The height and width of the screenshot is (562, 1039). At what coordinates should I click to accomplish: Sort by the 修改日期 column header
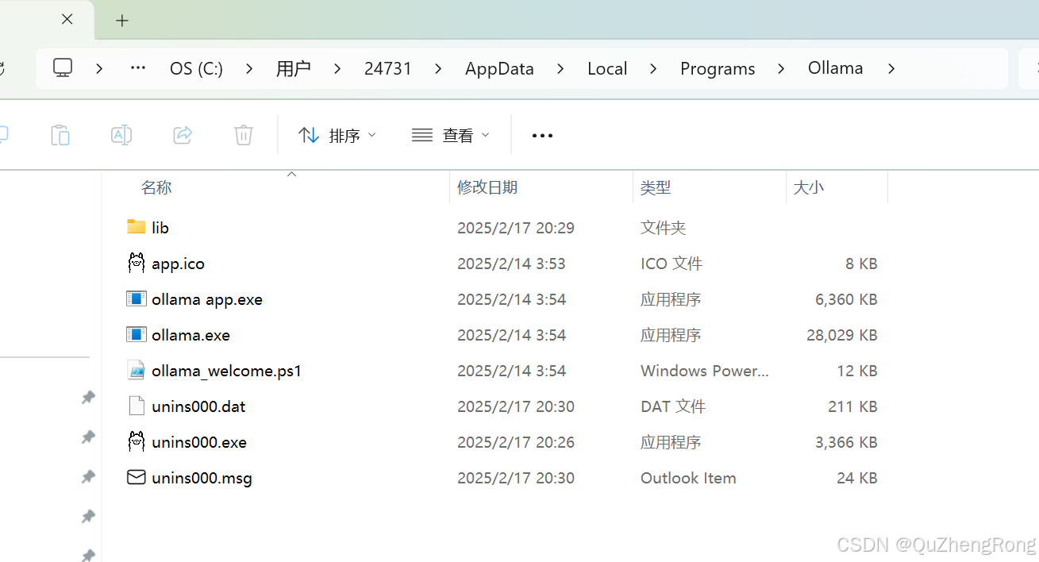tap(487, 187)
